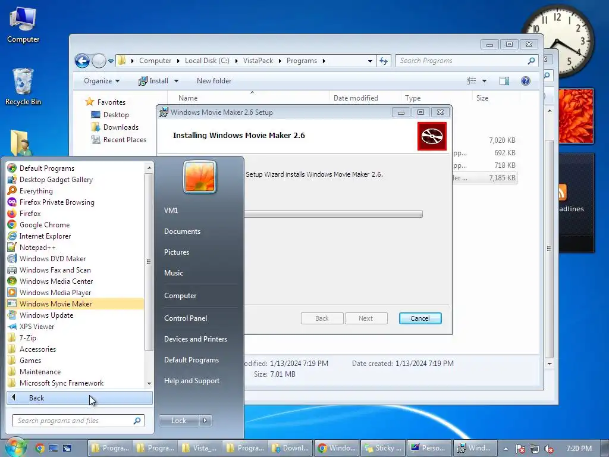Open Computer icon on the desktop
The image size is (609, 457).
point(23,25)
